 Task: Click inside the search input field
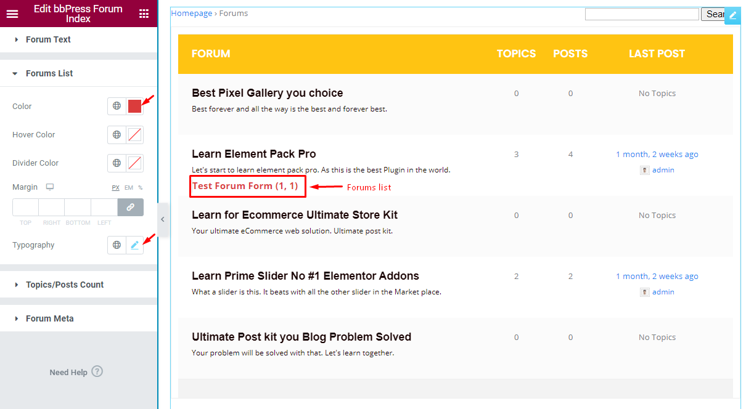[641, 14]
